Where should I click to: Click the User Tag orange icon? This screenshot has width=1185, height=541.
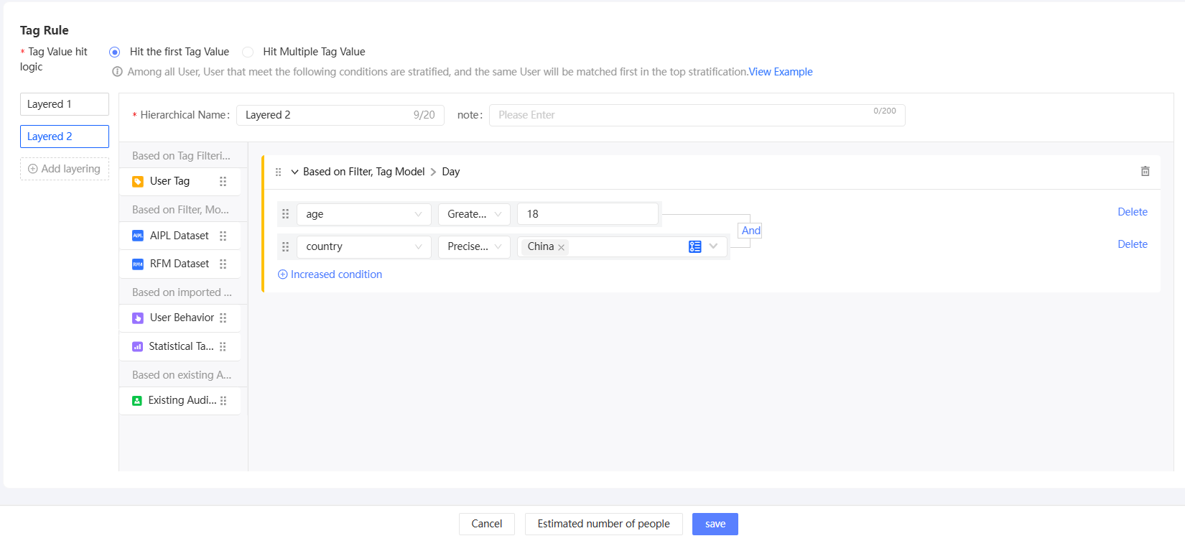pos(138,182)
